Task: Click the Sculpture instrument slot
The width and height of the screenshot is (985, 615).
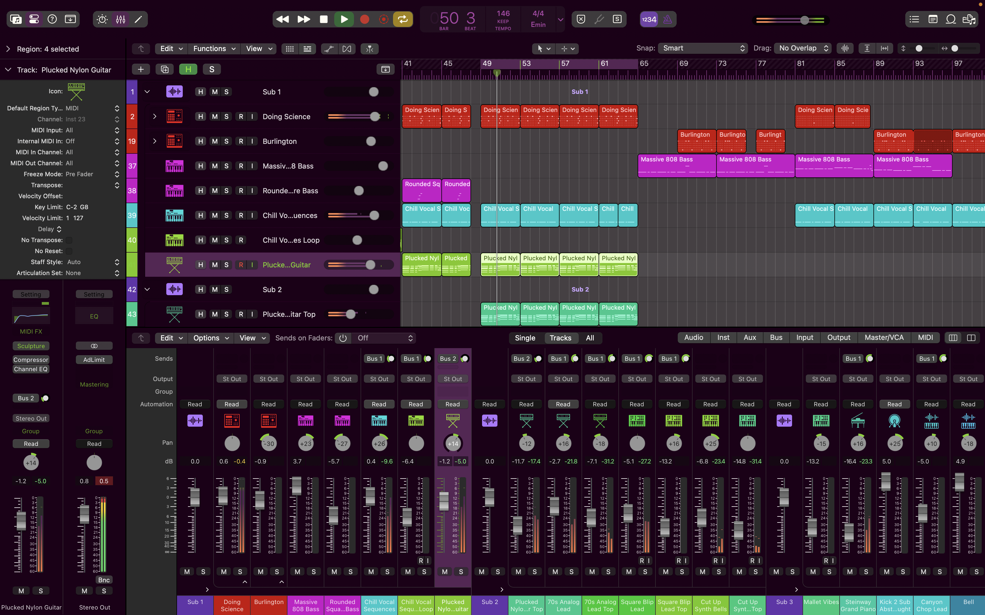Action: tap(31, 346)
